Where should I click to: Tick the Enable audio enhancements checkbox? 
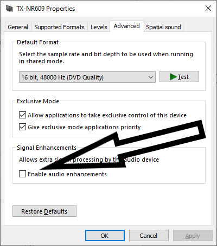[22, 174]
